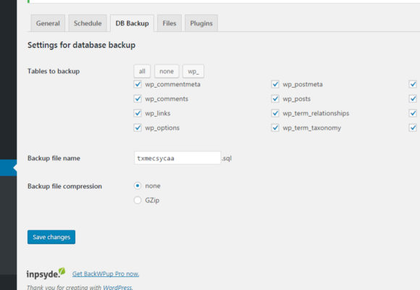Select only wp_ prefixed tables
Screen dimensions: 420x290
[x=193, y=71]
